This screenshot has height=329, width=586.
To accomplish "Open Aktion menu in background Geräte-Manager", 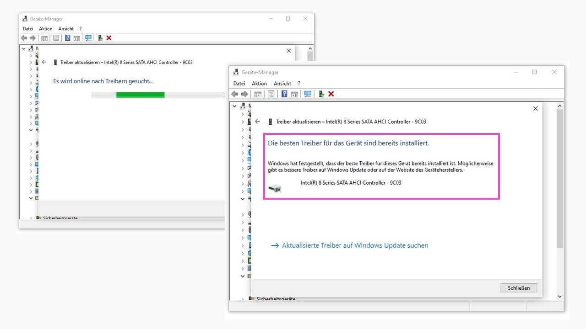I will coord(46,29).
